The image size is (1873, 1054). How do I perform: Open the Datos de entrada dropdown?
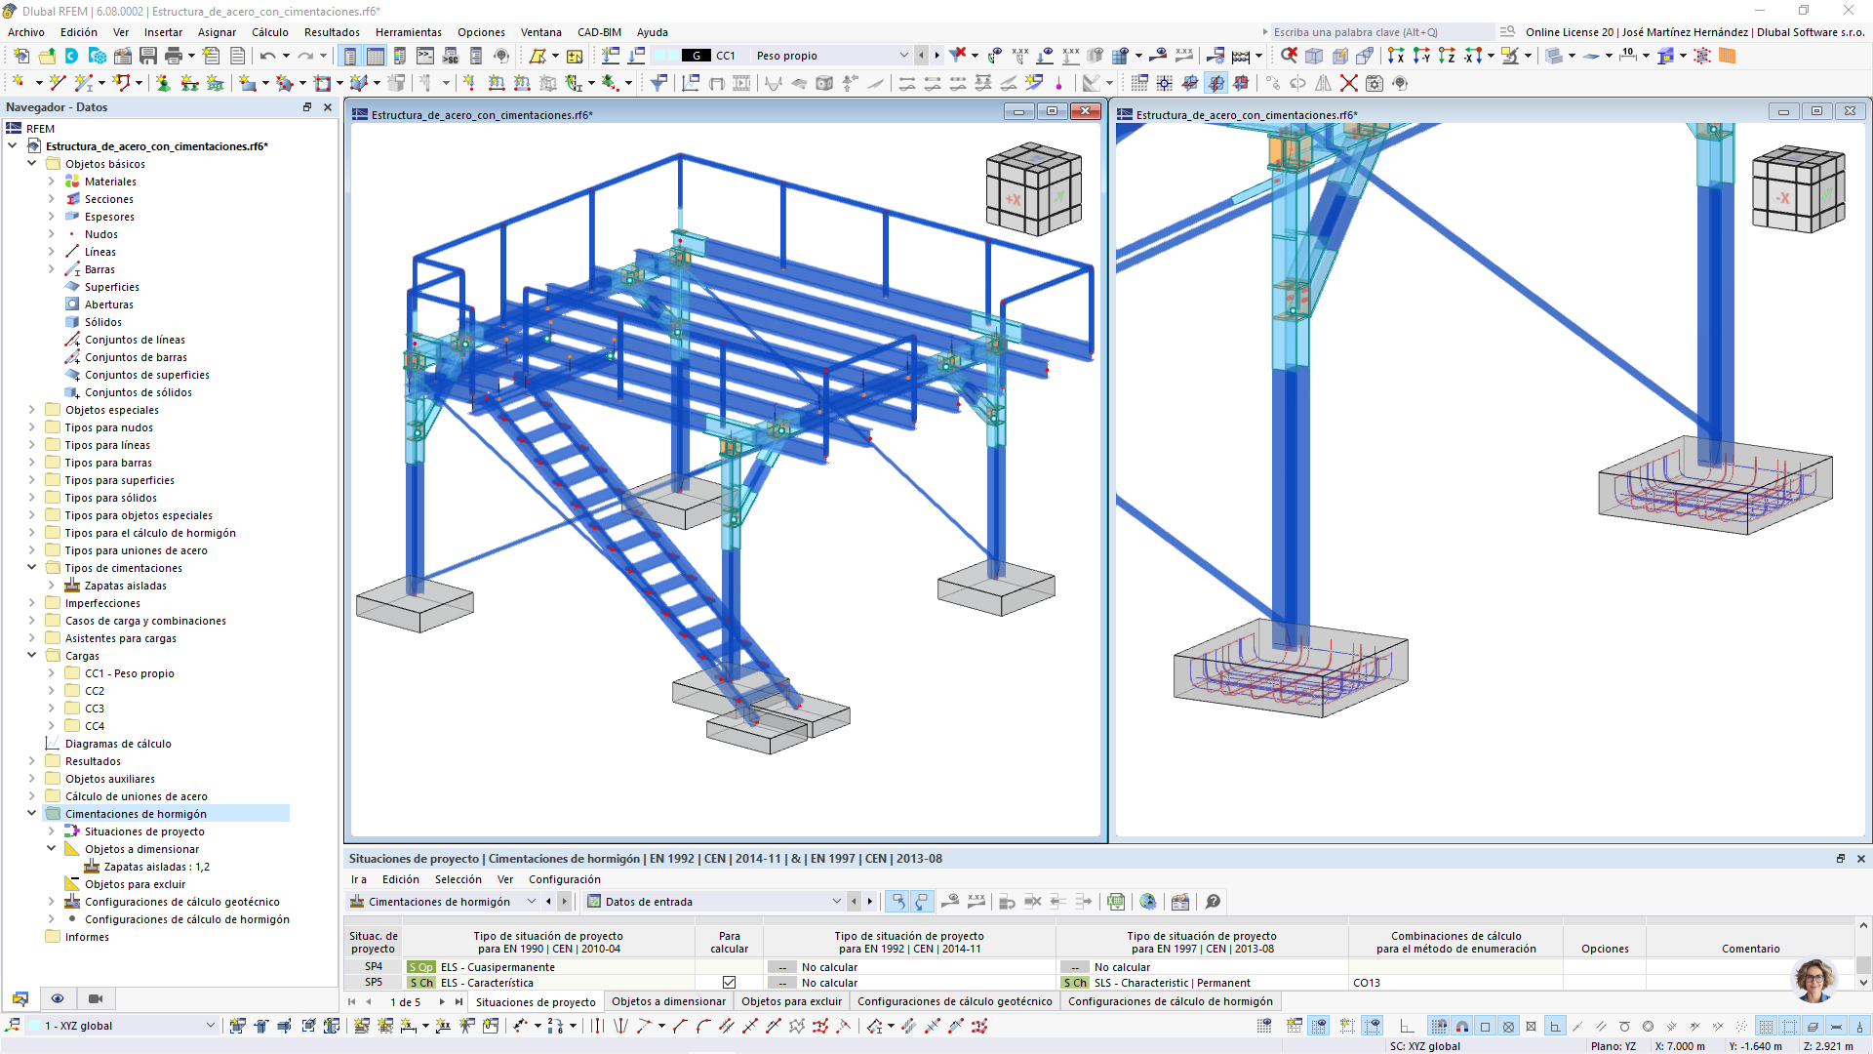(x=836, y=902)
